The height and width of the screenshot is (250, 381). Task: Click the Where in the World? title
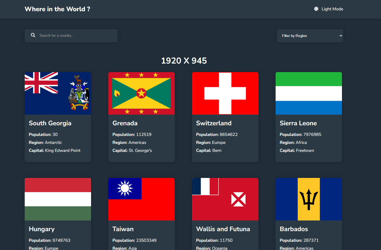[x=57, y=9]
